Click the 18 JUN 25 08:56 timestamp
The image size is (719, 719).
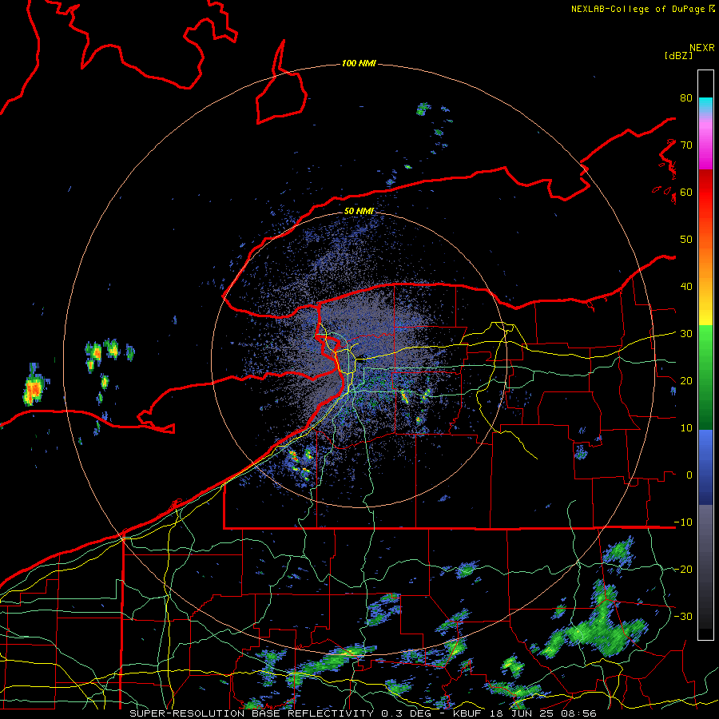pos(542,713)
